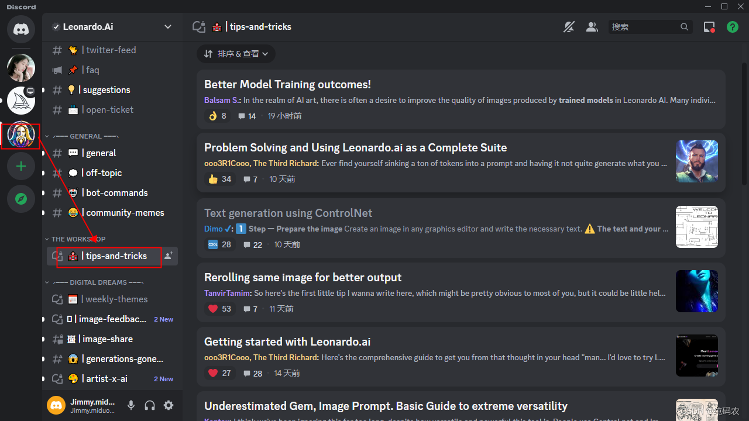Open post Text generation using ControlNet

pyautogui.click(x=461, y=228)
